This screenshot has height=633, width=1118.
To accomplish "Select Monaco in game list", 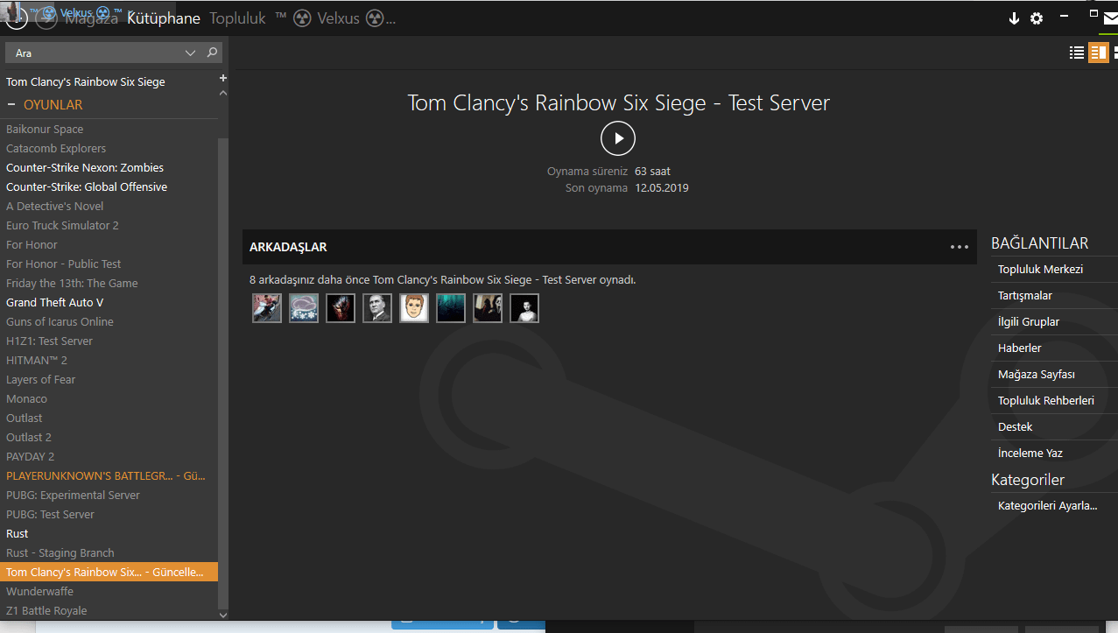I will [x=109, y=398].
